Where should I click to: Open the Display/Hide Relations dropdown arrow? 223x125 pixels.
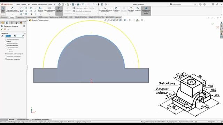click(105, 14)
